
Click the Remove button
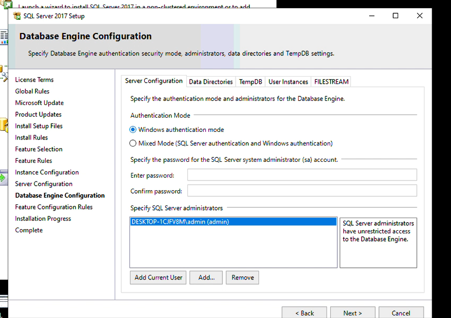242,277
